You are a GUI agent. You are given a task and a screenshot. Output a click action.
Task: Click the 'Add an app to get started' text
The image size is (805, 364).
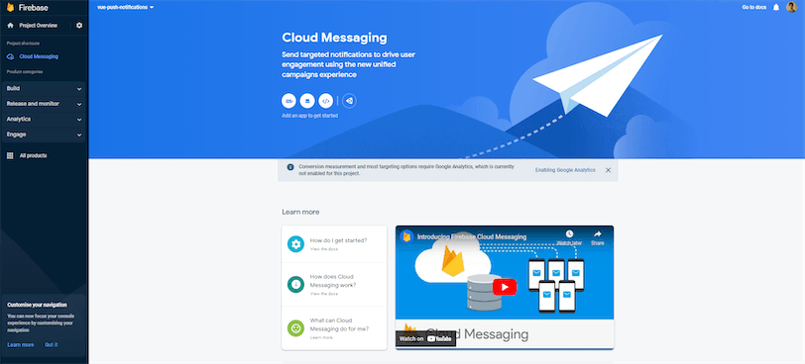pyautogui.click(x=309, y=116)
